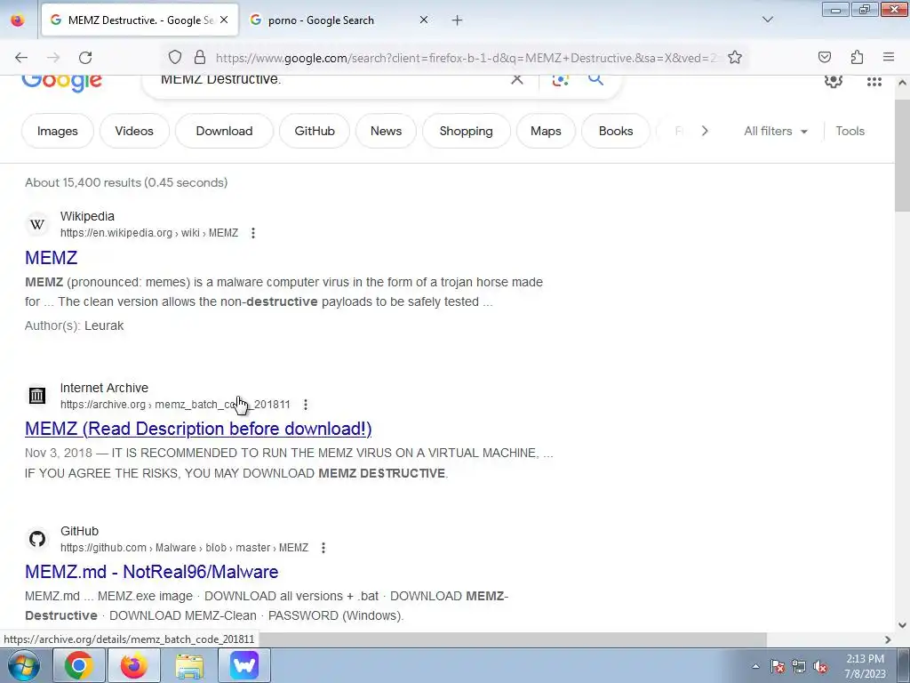The image size is (910, 683).
Task: Close the porno Google Search tab
Action: coord(424,20)
